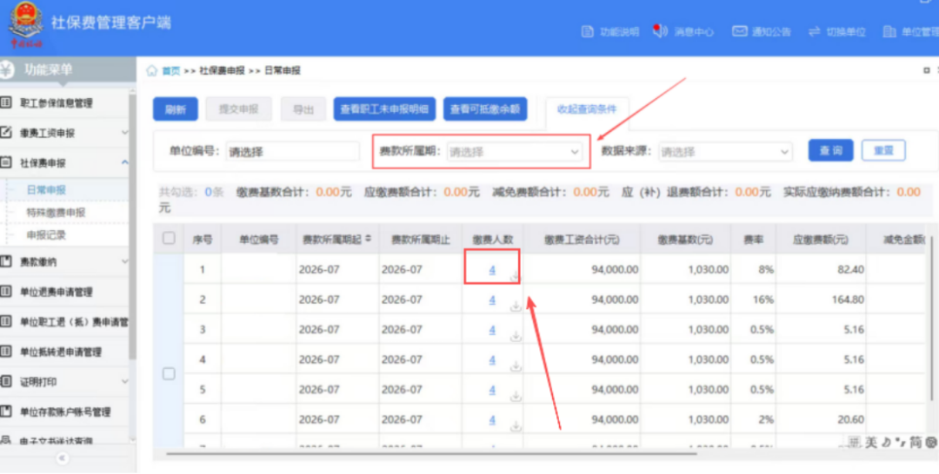
Task: Click the 单位退费申请管理 list icon
Action: (x=6, y=291)
